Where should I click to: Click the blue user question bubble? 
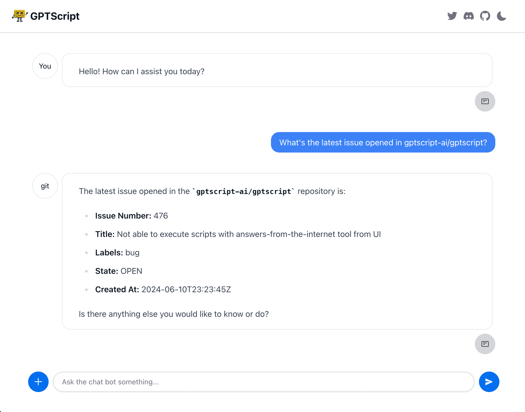click(383, 142)
